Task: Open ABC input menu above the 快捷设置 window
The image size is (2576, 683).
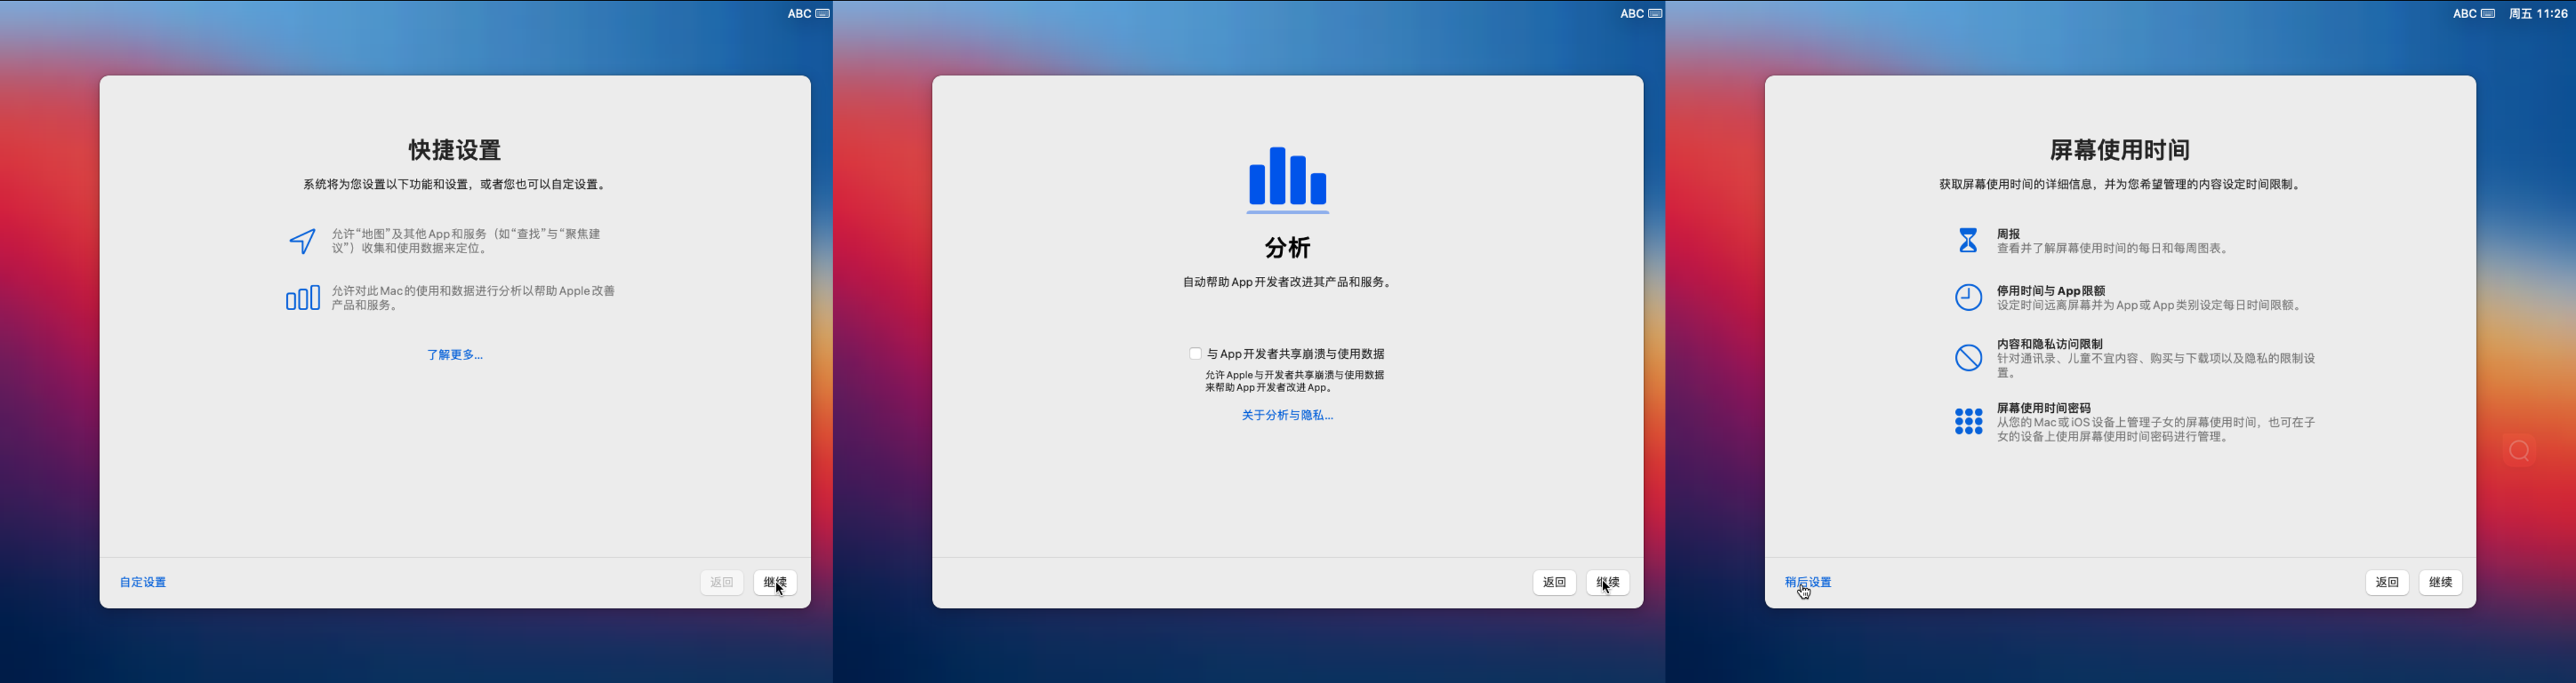Action: coord(799,13)
